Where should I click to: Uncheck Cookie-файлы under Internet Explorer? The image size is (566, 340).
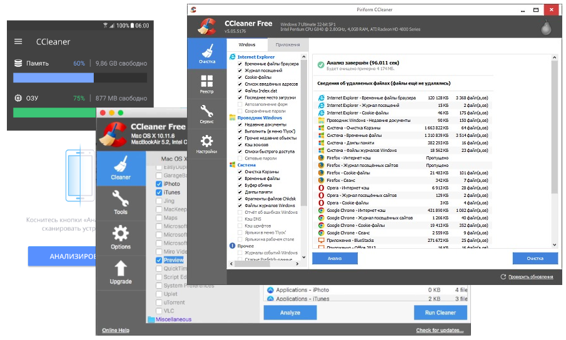point(240,77)
